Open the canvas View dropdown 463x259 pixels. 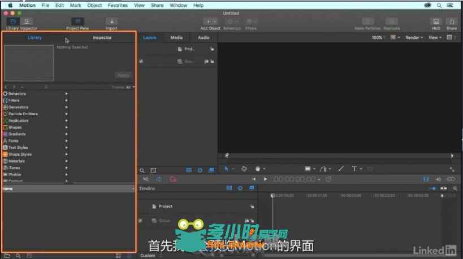pos(435,38)
